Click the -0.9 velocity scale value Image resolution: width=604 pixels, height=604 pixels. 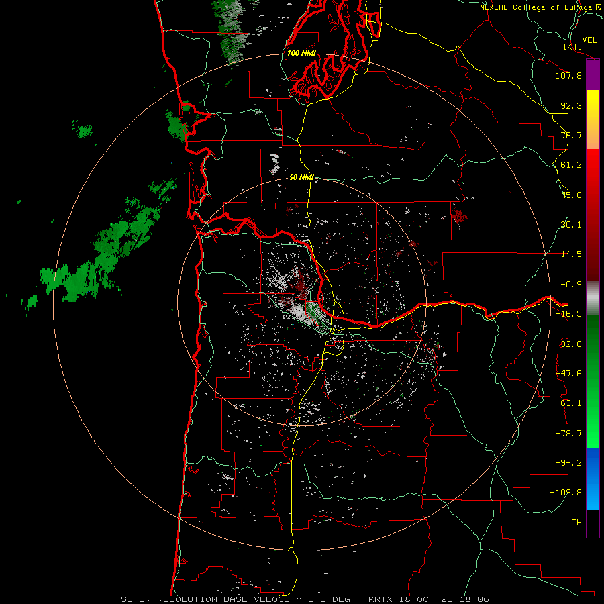(x=571, y=285)
